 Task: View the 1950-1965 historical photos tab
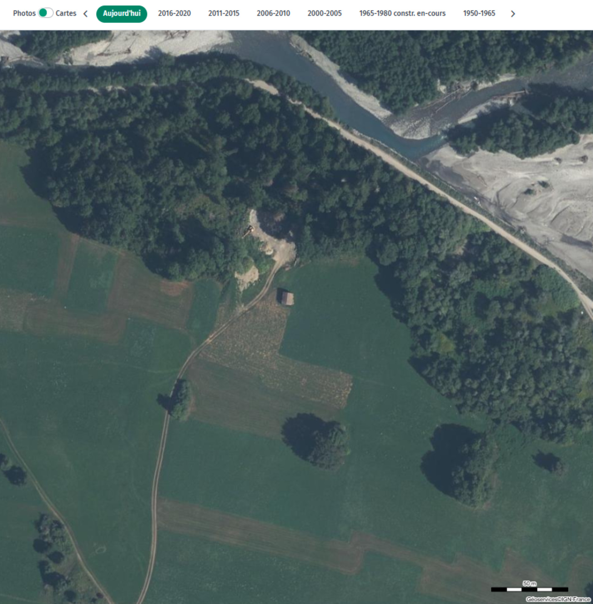pos(479,14)
